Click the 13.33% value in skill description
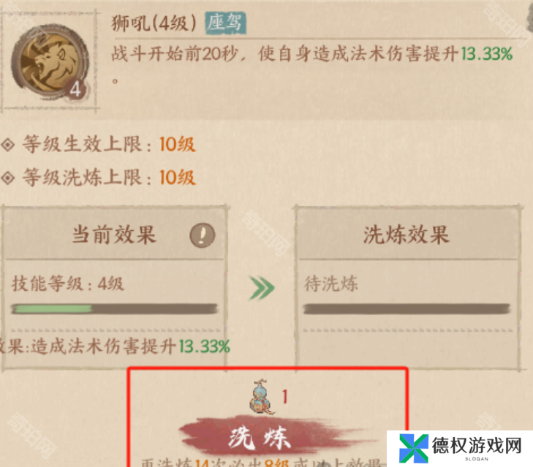Screen dimensions: 533x467 [x=486, y=53]
